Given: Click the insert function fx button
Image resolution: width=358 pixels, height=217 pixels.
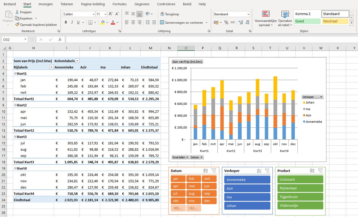Looking at the screenshot, I should 60,39.
